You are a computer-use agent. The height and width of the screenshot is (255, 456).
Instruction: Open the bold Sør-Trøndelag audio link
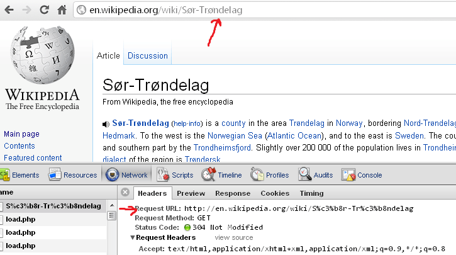(140, 123)
